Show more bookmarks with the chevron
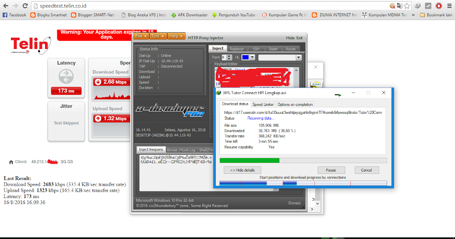This screenshot has height=239, width=455. (x=413, y=15)
